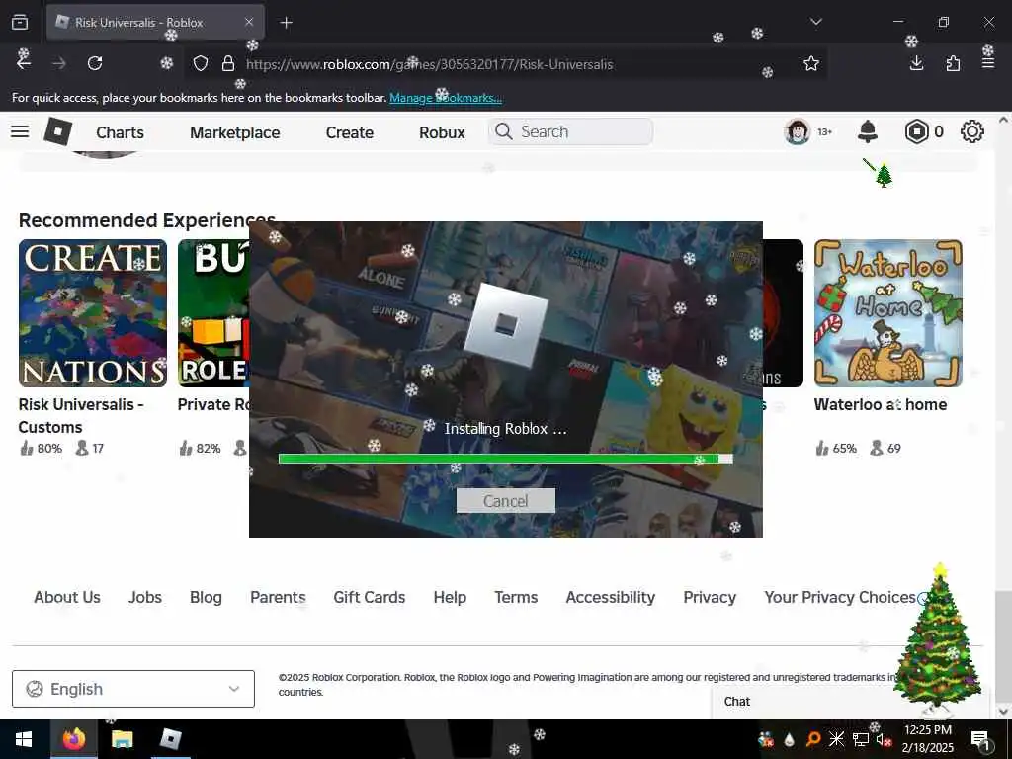Open the Risk Universalis Customs thumbnail
Image resolution: width=1012 pixels, height=759 pixels.
pos(93,313)
